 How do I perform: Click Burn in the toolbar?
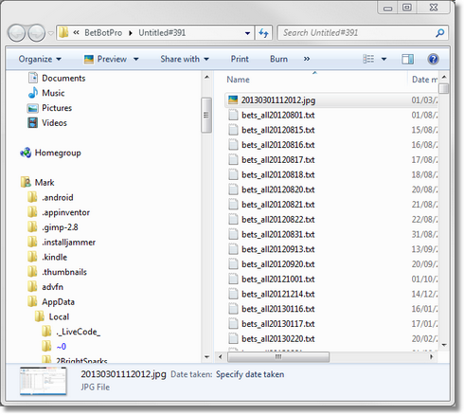(x=278, y=59)
